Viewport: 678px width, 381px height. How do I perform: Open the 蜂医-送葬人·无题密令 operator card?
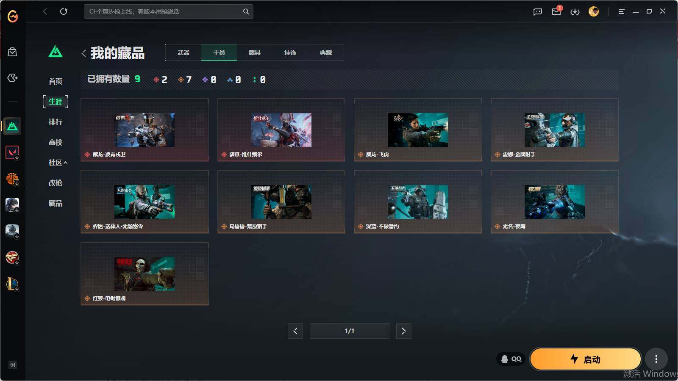coord(144,202)
